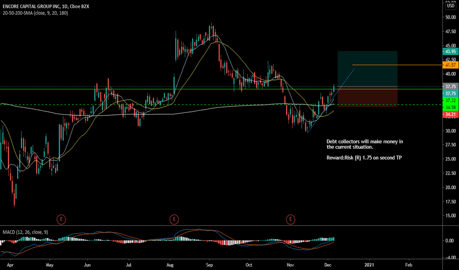The width and height of the screenshot is (459, 270).
Task: Click the earnings marker near August
Action: [x=174, y=219]
